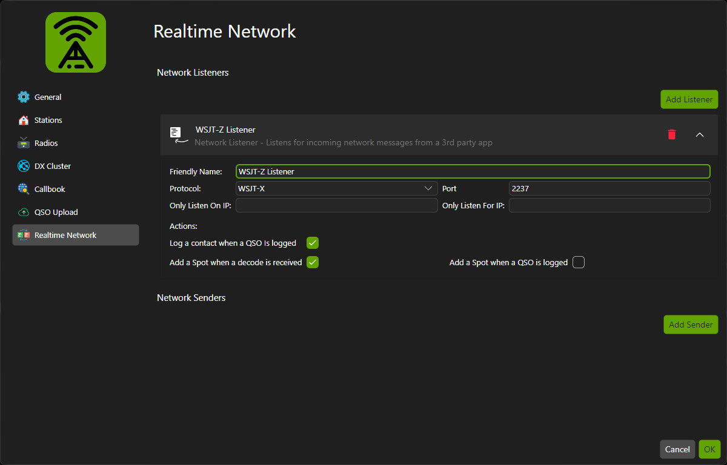Image resolution: width=727 pixels, height=465 pixels.
Task: Delete the WSJT-Z Listener with trash icon
Action: 671,134
